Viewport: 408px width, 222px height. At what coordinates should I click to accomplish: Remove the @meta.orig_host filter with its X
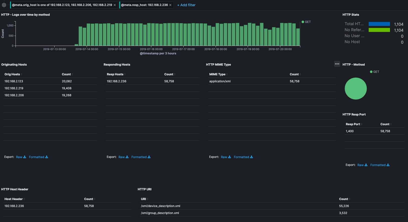point(115,5)
